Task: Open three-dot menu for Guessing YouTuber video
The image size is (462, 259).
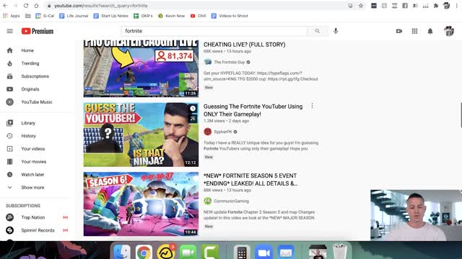Action: (312, 106)
